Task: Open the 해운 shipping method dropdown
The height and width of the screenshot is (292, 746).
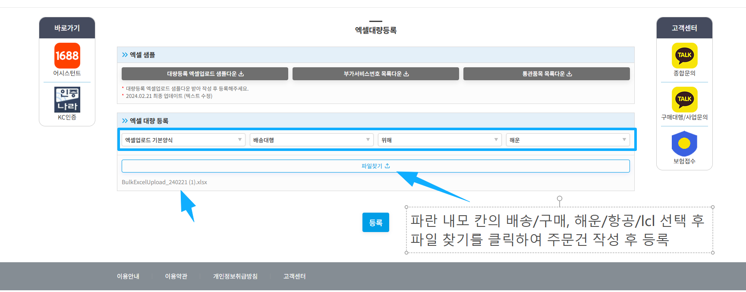Action: 567,140
